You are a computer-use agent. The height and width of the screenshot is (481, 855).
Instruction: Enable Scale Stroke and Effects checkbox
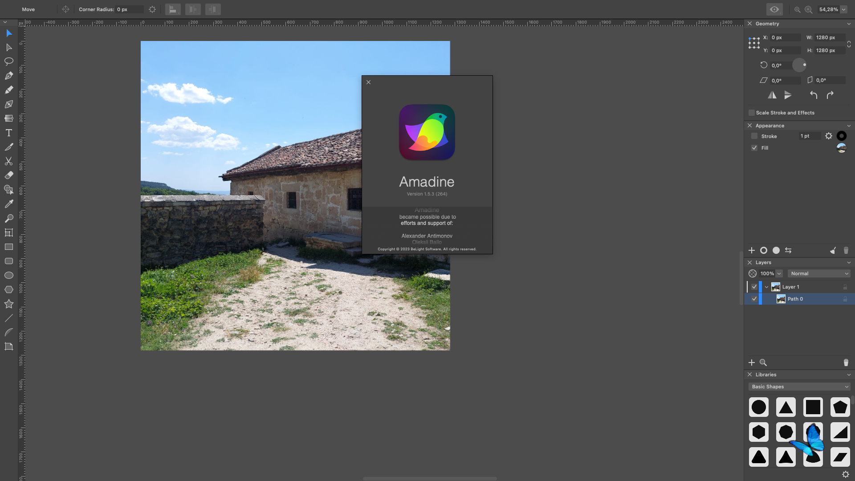tap(752, 113)
